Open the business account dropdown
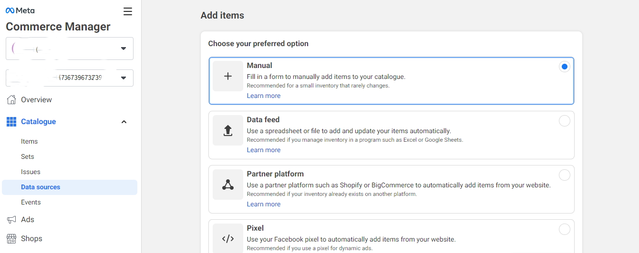 click(123, 49)
